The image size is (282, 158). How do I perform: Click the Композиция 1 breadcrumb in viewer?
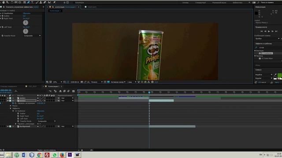coord(55,11)
